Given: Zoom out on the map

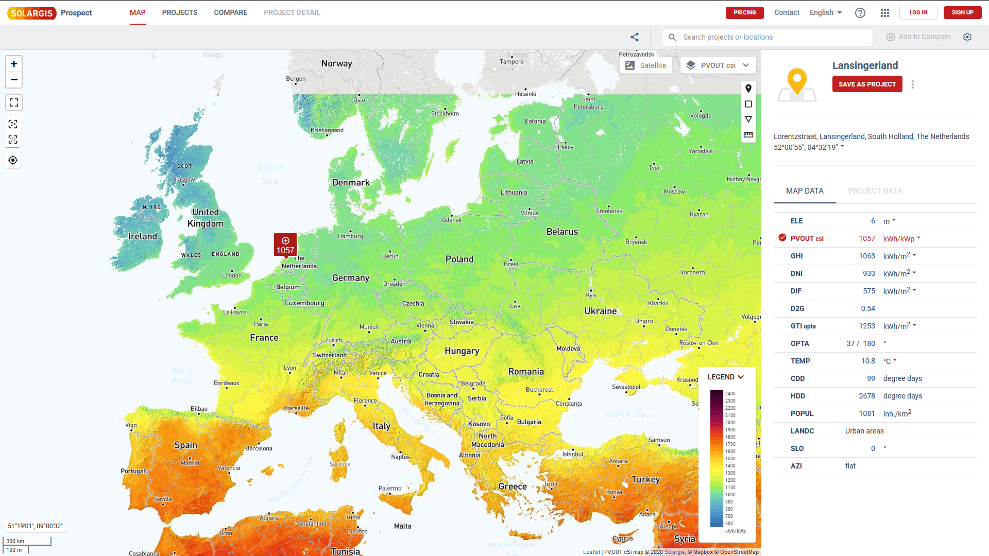Looking at the screenshot, I should (14, 80).
